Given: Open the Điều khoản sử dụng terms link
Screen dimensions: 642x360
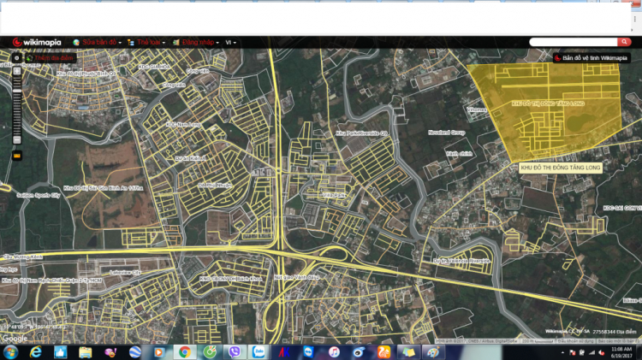Looking at the screenshot, I should pyautogui.click(x=576, y=341).
